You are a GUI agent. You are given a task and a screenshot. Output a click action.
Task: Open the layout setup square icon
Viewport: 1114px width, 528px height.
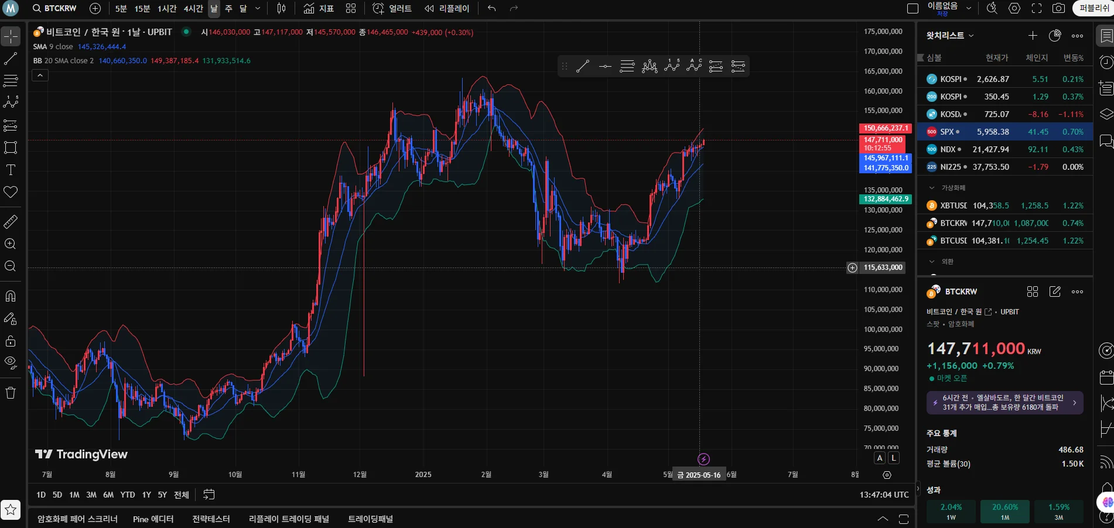click(x=913, y=8)
